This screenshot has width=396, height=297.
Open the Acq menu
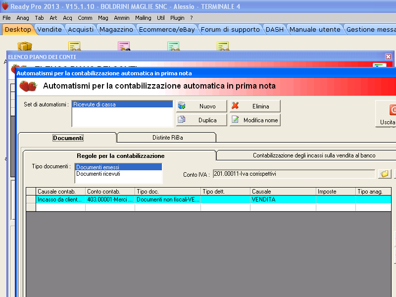67,18
